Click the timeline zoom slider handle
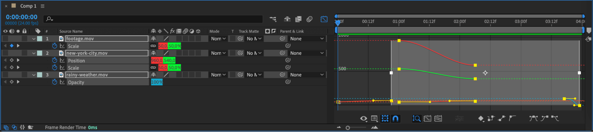 348,128
